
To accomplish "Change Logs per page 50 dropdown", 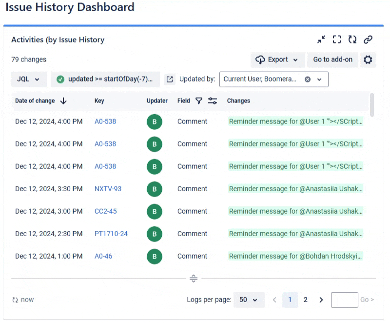I will point(249,300).
